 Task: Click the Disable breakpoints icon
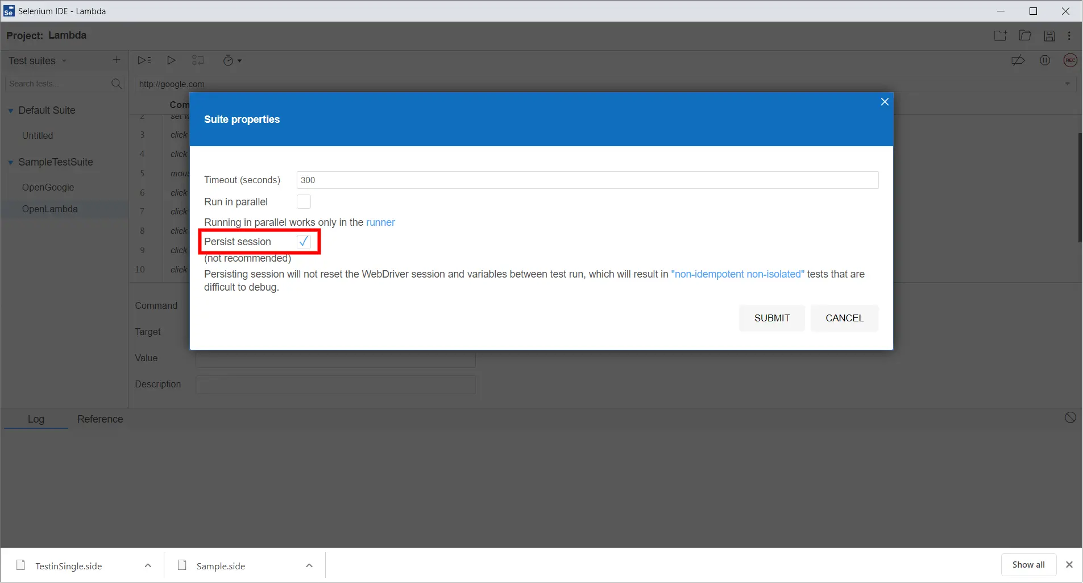[x=1018, y=60]
